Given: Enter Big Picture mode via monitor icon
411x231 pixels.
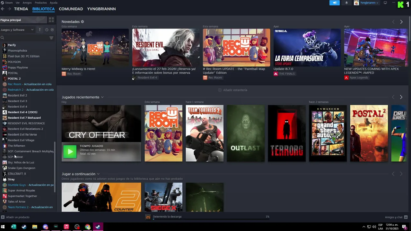Looking at the screenshot, I should [x=385, y=3].
